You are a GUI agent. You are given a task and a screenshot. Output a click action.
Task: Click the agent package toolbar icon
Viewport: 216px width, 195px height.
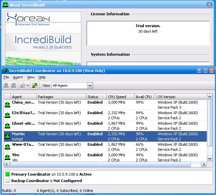[23, 86]
